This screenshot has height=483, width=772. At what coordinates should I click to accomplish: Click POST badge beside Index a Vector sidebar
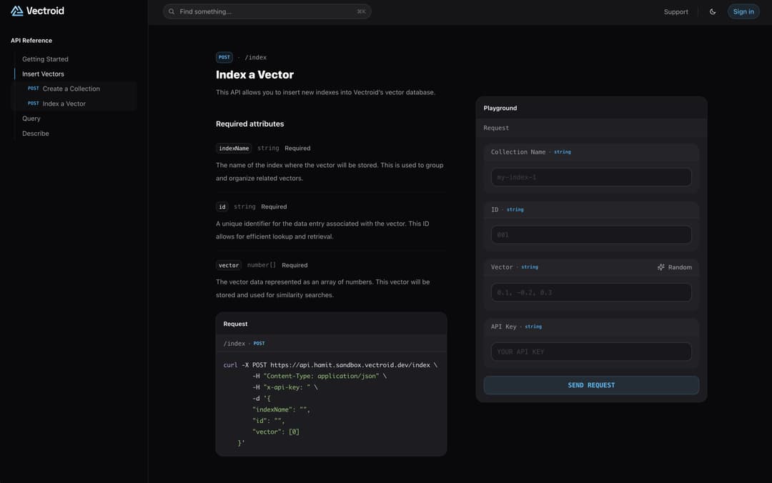click(34, 104)
